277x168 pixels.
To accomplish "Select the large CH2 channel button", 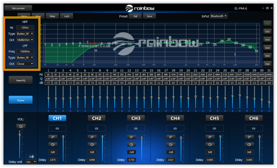I will 97,118.
